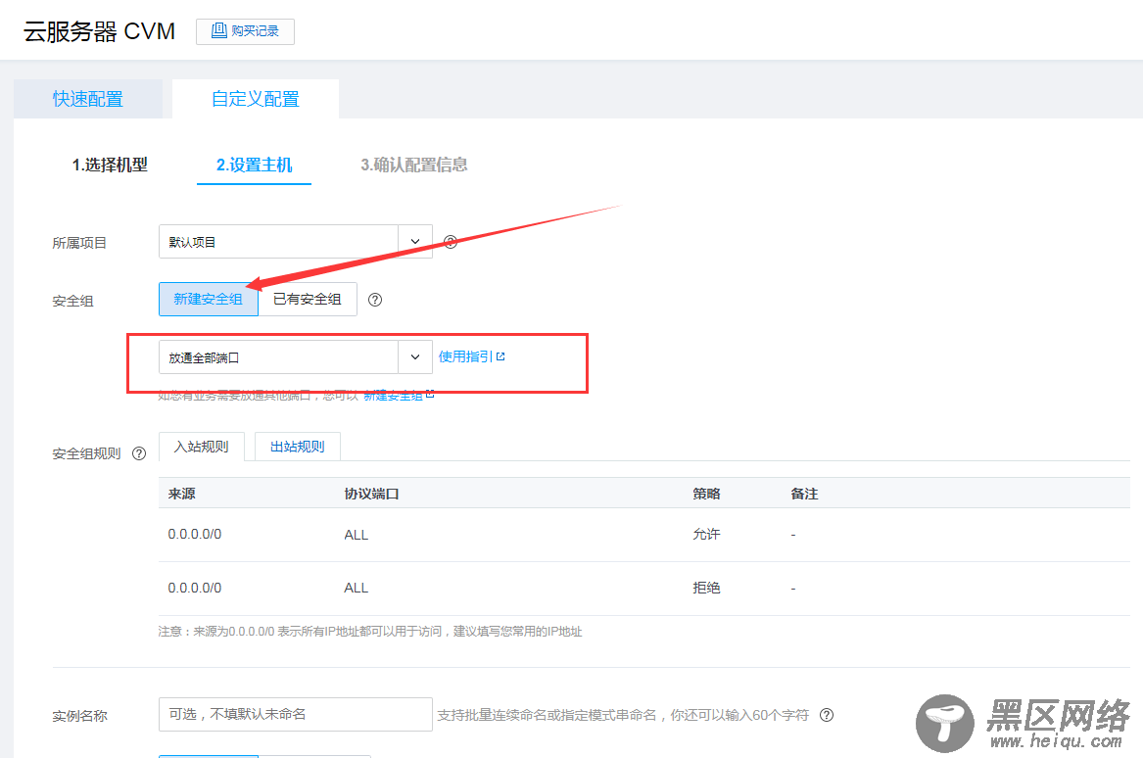Choose 新建安全组 option

coord(209,299)
